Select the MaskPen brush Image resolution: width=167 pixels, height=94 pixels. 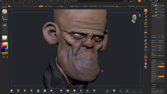coord(38,91)
